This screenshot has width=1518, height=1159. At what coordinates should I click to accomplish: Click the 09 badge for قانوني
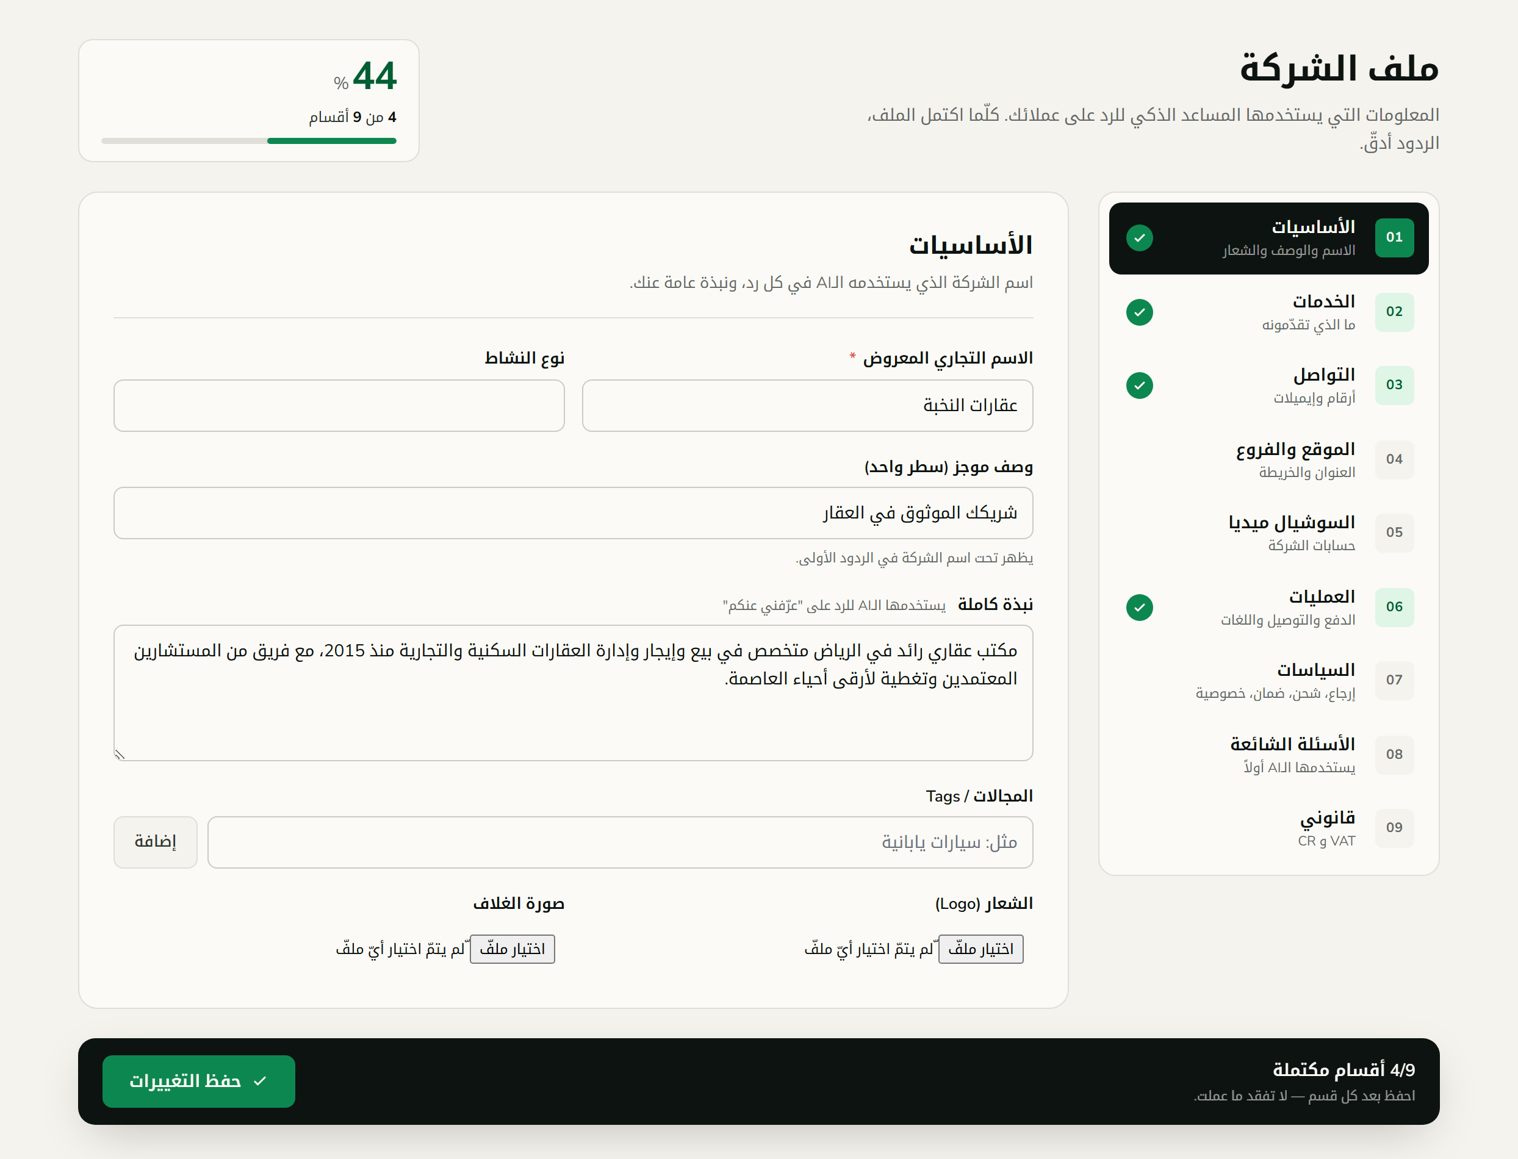[x=1394, y=828]
